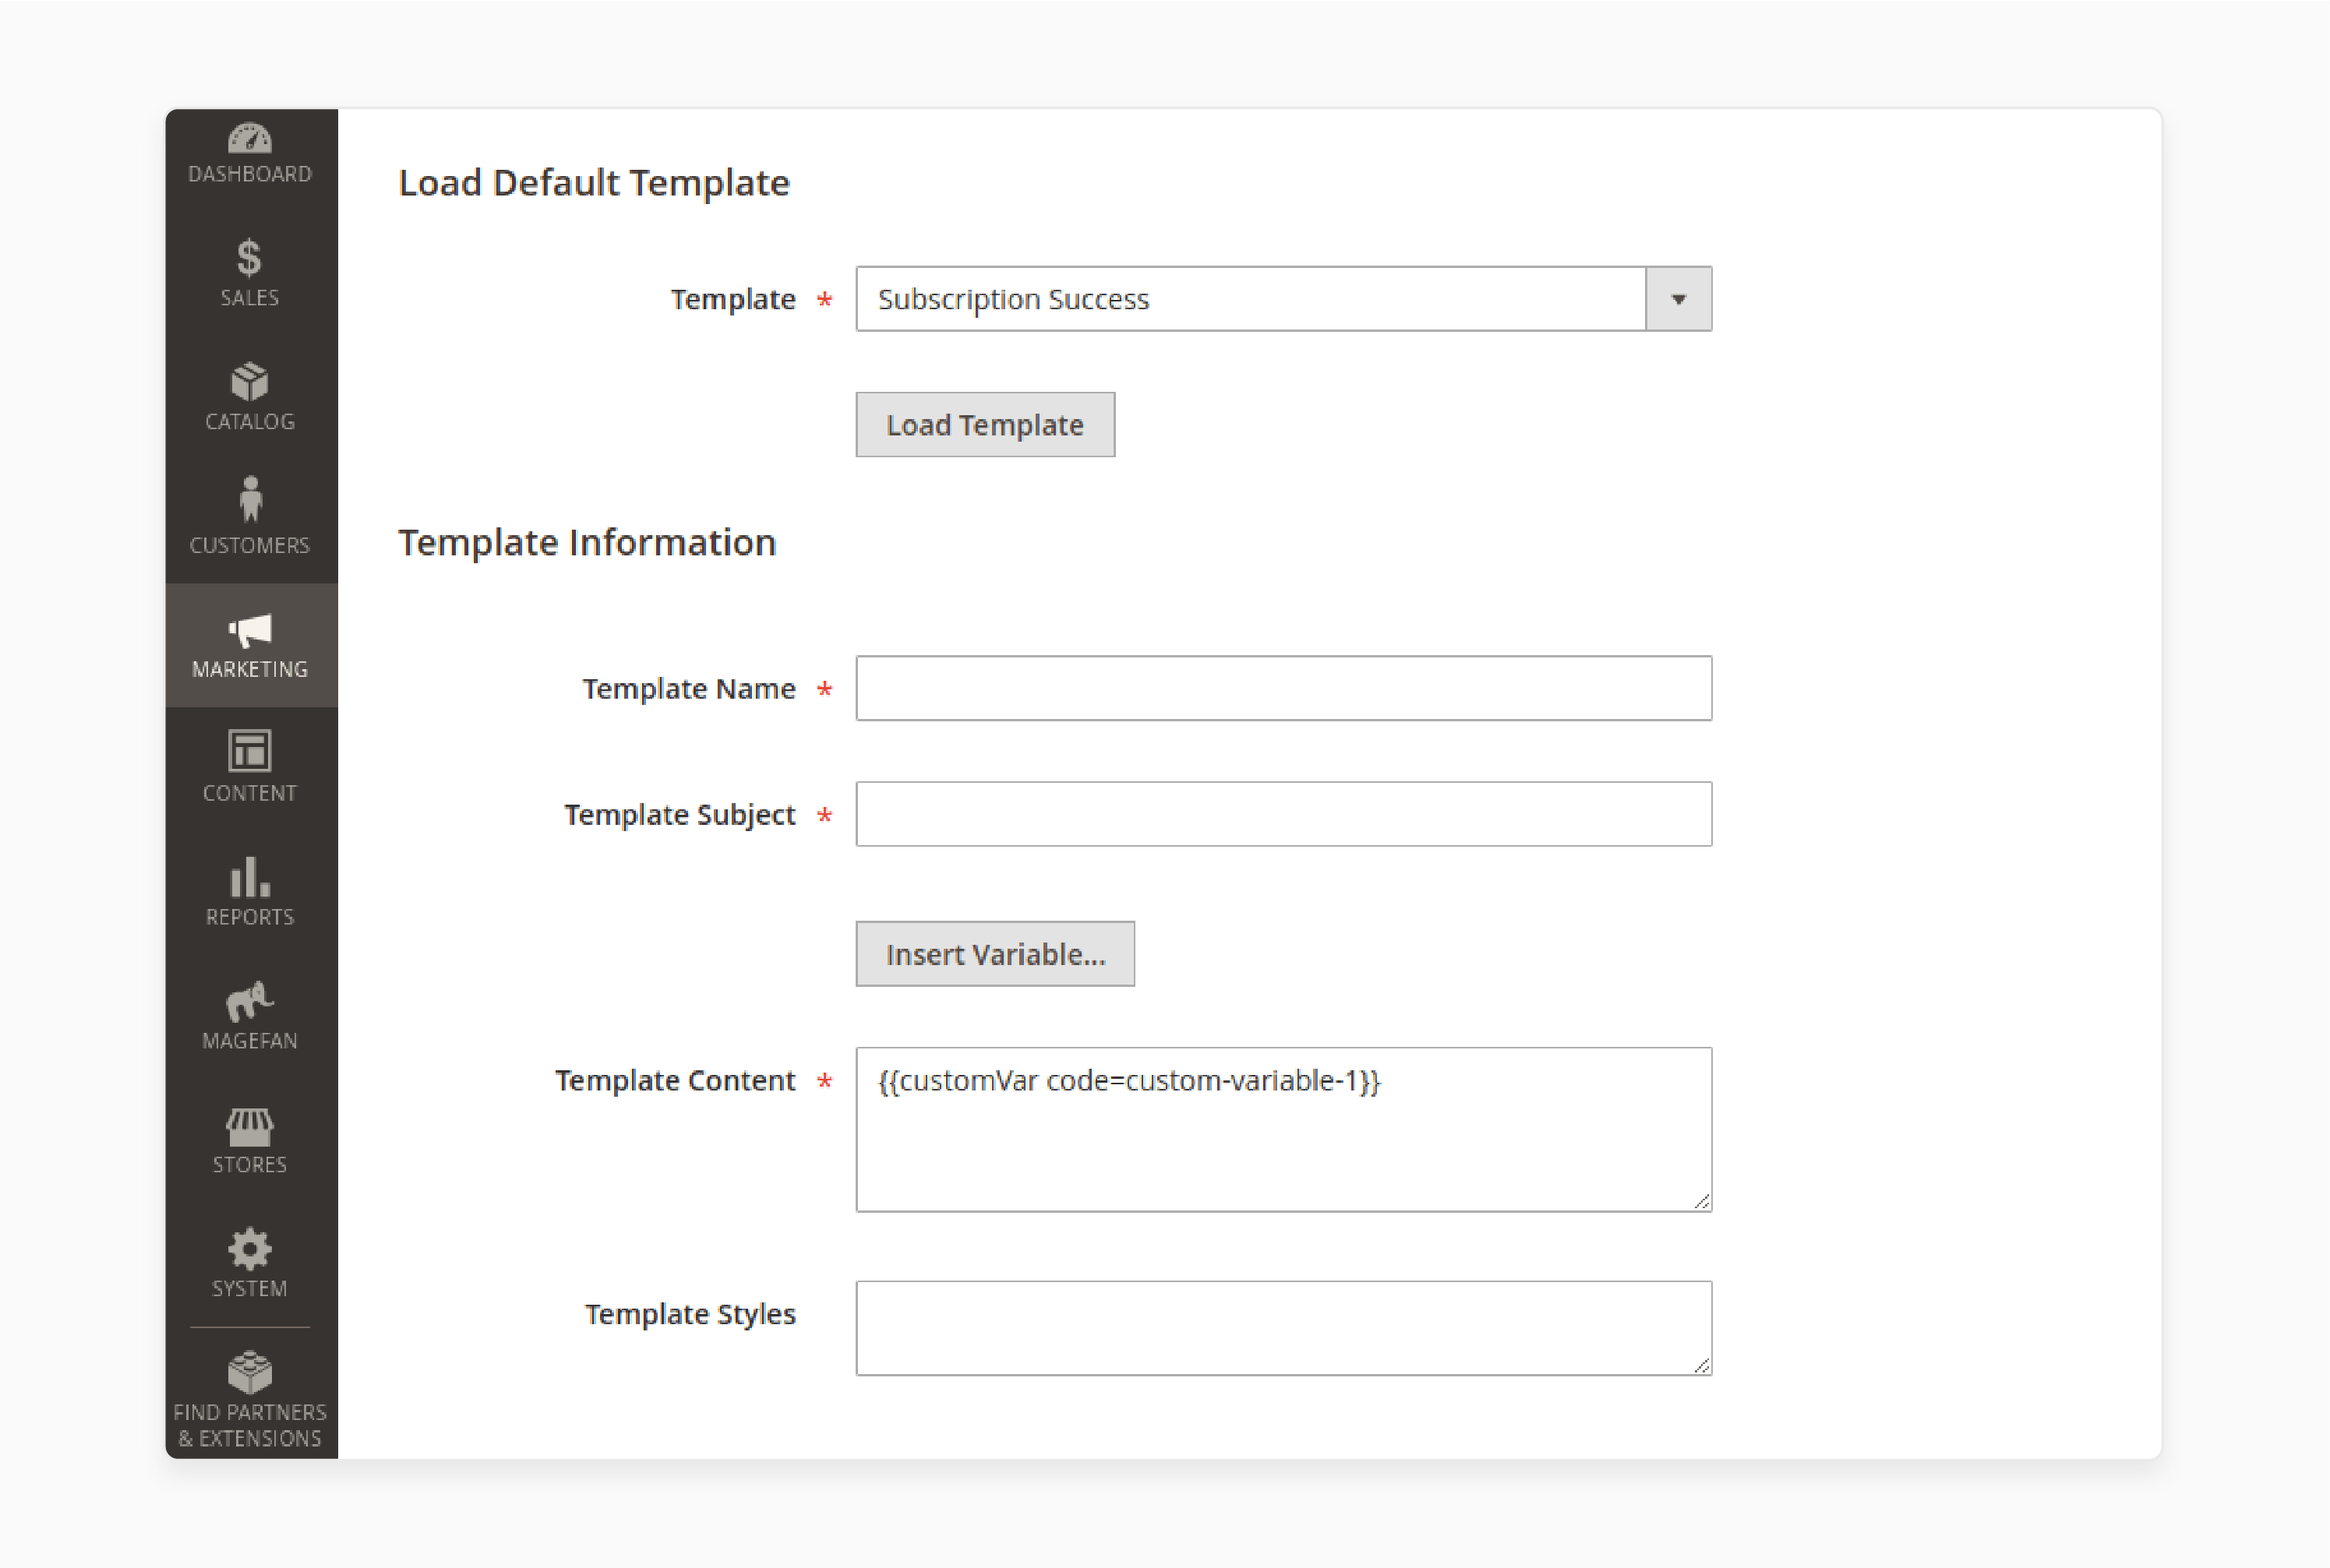Click the Load Template button
The image size is (2330, 1568).
pos(983,424)
